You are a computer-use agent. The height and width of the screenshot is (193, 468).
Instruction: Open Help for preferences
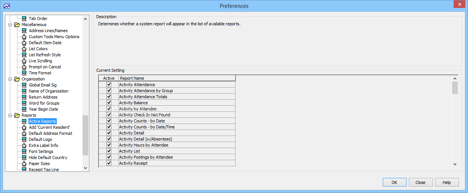[x=447, y=182]
